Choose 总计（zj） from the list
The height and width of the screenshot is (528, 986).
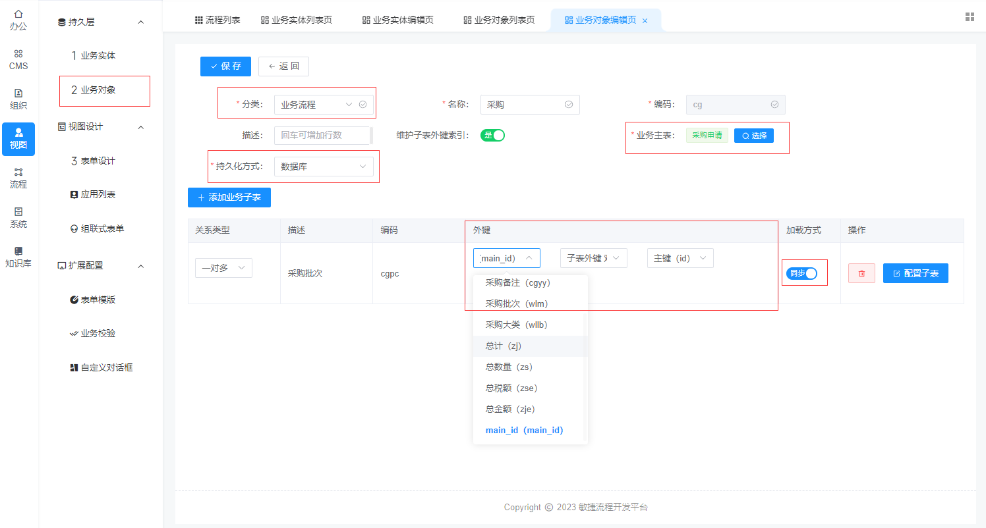pyautogui.click(x=529, y=346)
